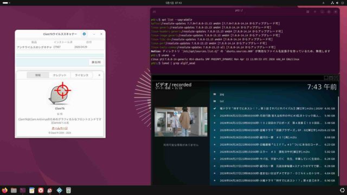Click the ClamTk icon in the dock
The height and width of the screenshot is (195, 347).
click(x=50, y=190)
